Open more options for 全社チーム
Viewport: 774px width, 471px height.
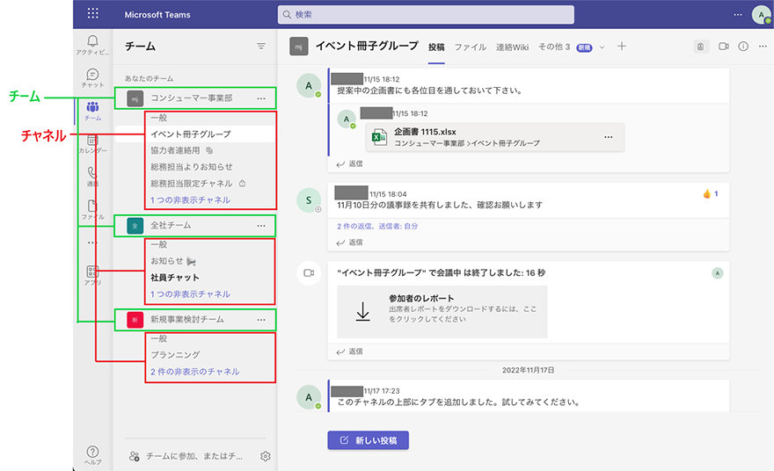(x=261, y=225)
